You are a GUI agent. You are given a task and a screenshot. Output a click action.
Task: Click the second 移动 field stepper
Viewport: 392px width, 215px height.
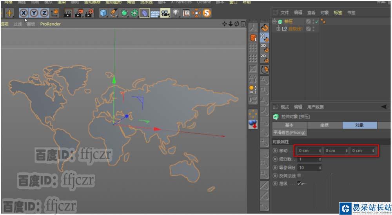[x=347, y=151]
